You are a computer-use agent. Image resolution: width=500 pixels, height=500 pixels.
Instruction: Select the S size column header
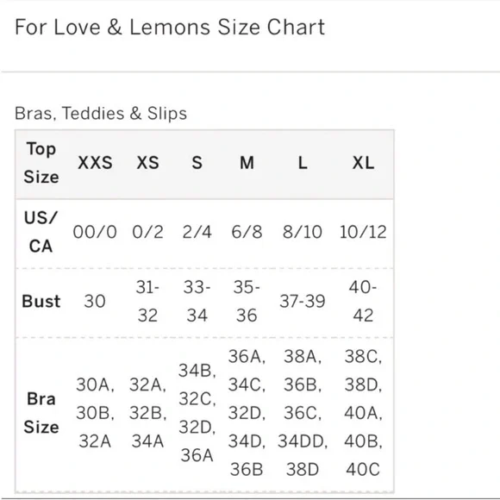197,163
